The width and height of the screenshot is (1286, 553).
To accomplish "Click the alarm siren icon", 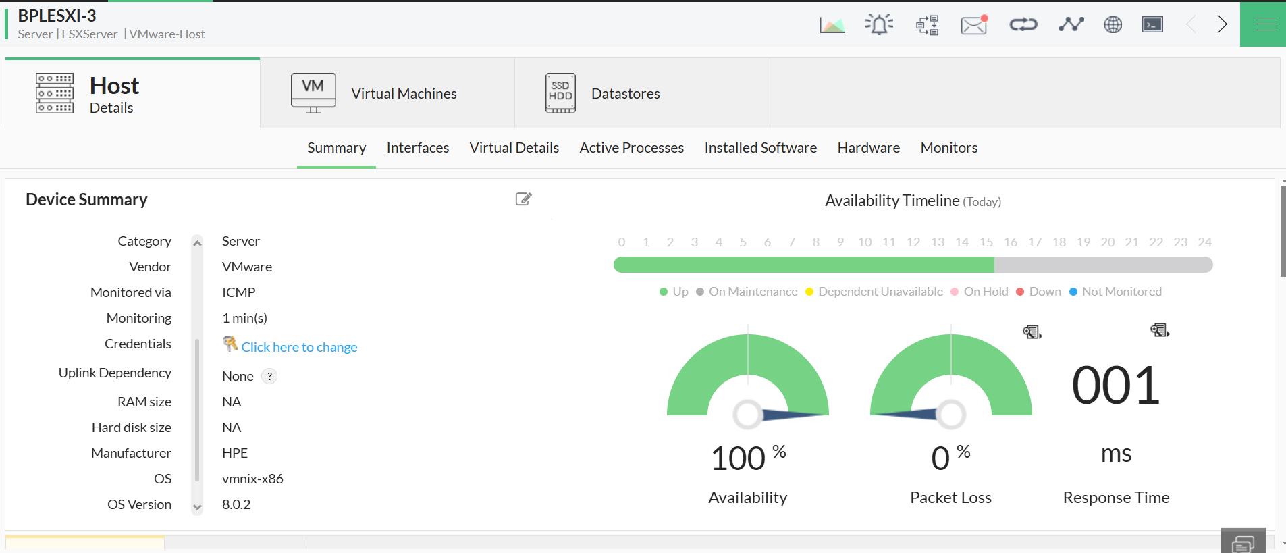I will pos(879,25).
